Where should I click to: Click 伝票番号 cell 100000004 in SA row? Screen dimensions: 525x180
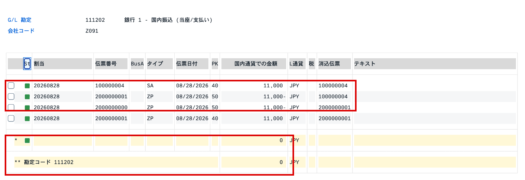click(x=110, y=85)
